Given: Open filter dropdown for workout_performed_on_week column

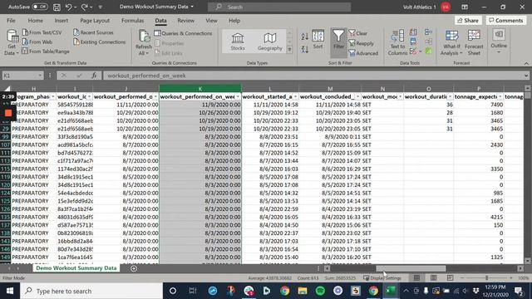Looking at the screenshot, I should tap(238, 97).
